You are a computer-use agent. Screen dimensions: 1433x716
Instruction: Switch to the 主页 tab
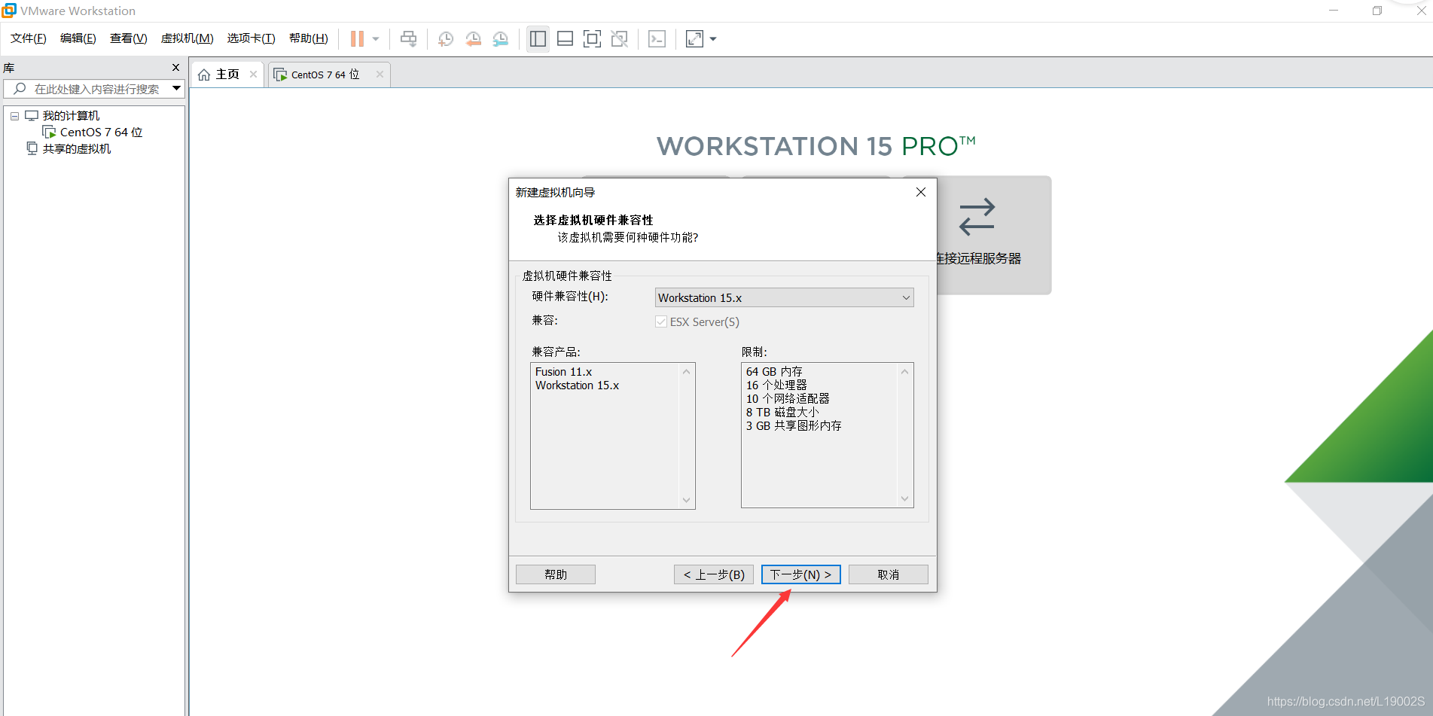click(x=227, y=74)
